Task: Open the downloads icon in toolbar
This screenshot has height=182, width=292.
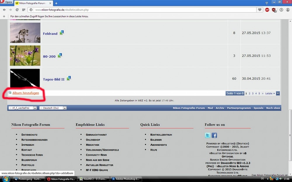Action: tap(281, 10)
